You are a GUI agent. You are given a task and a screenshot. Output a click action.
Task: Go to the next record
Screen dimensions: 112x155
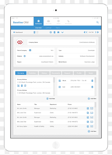point(96,32)
